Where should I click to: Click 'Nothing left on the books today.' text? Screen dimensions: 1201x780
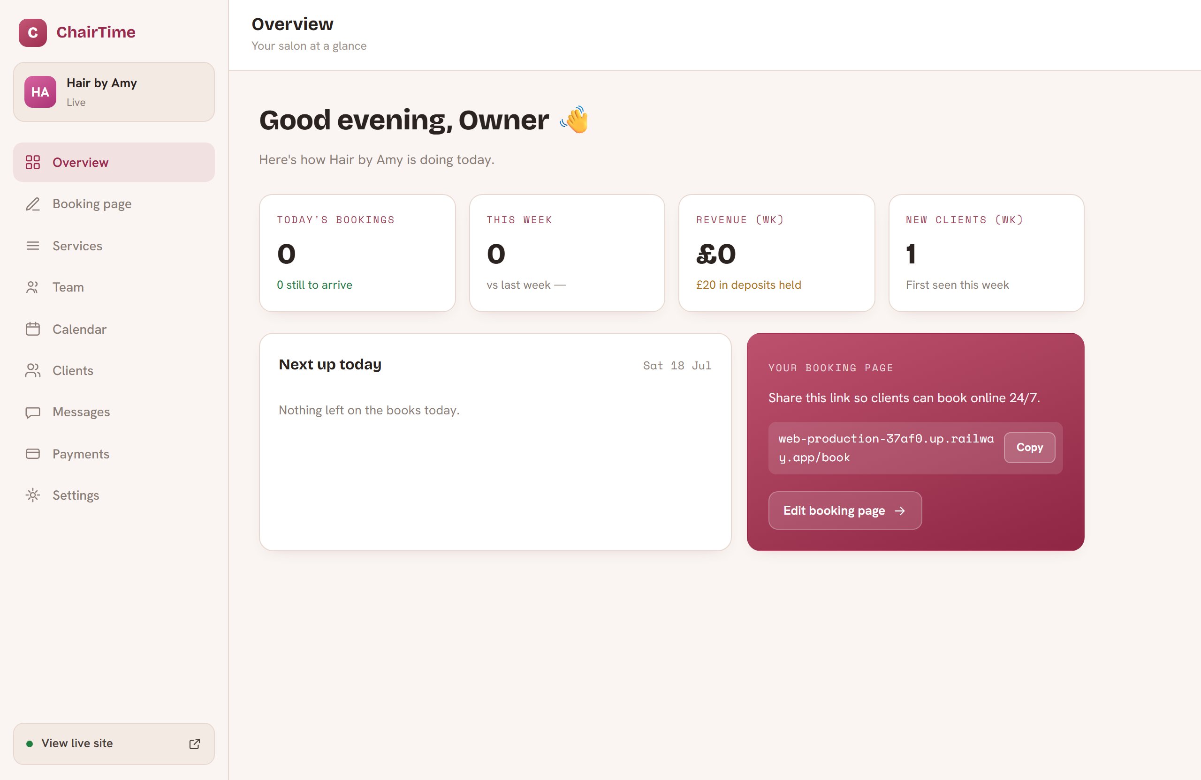369,410
